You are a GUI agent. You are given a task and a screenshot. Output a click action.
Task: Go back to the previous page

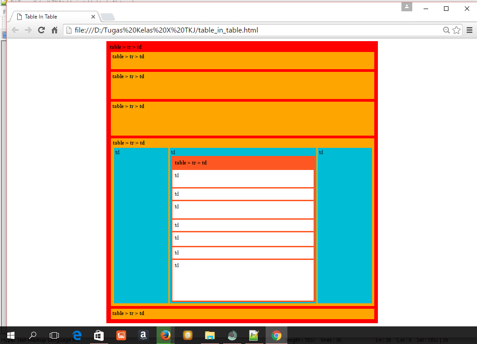tap(15, 30)
